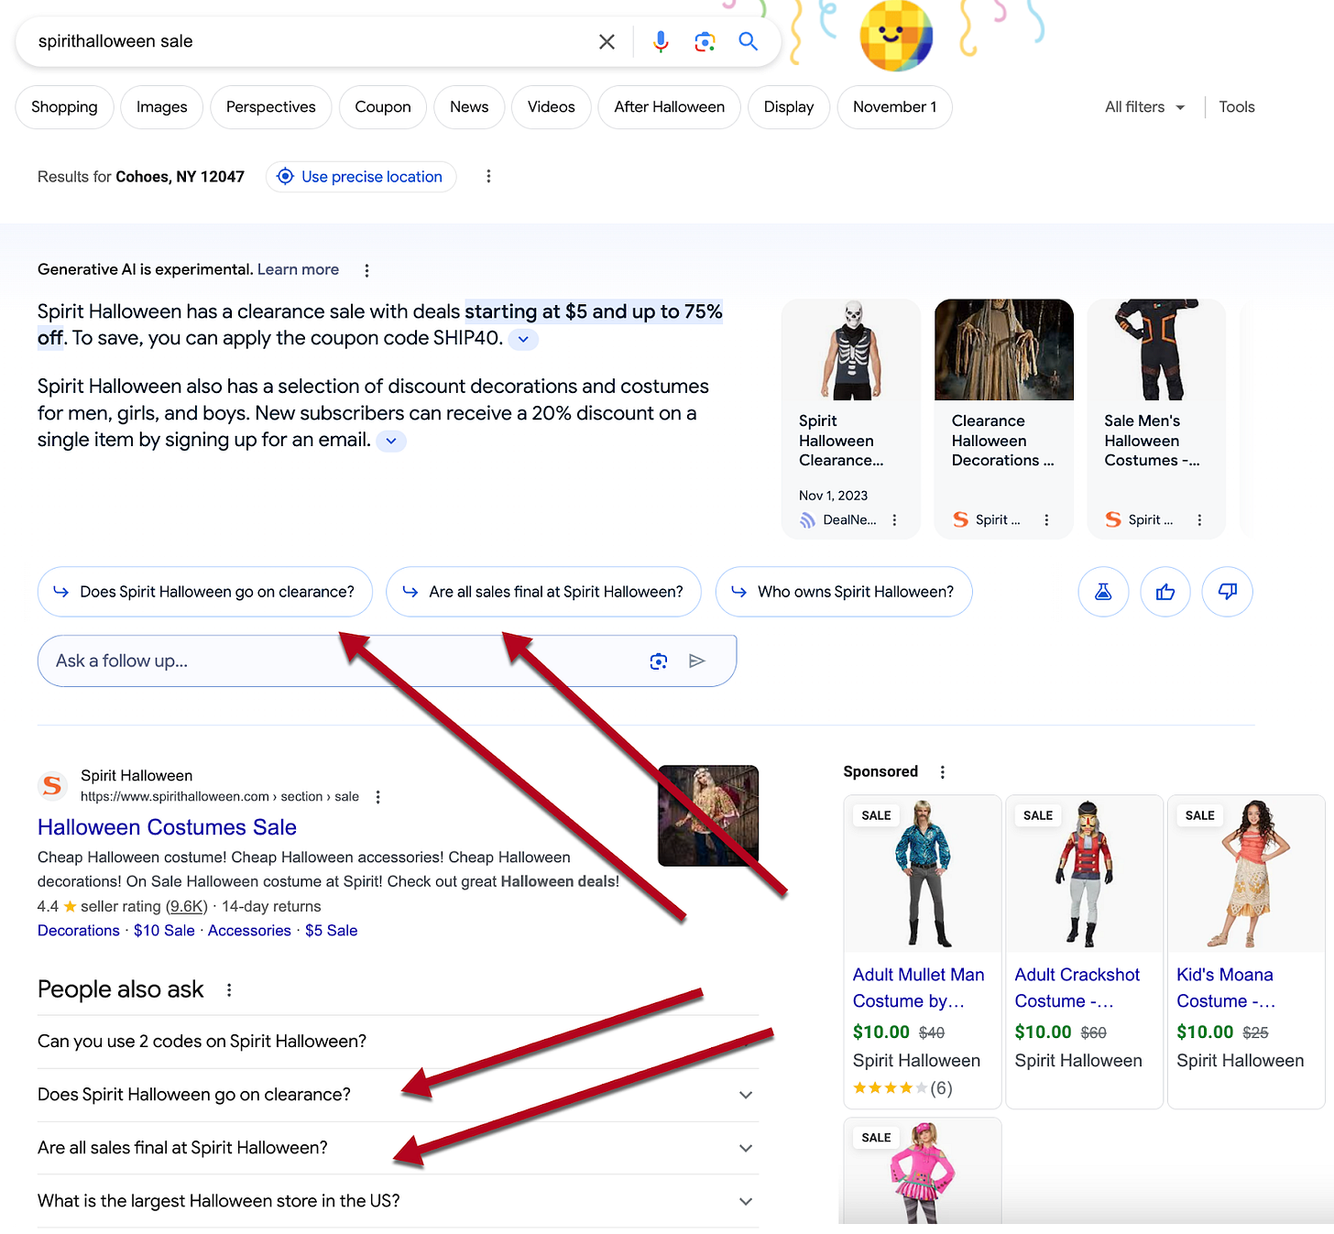Open the All filters dropdown
Screen dimensions: 1334x1234
[x=1144, y=107]
